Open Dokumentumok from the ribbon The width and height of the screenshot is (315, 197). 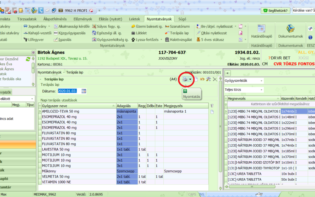pyautogui.click(x=290, y=32)
